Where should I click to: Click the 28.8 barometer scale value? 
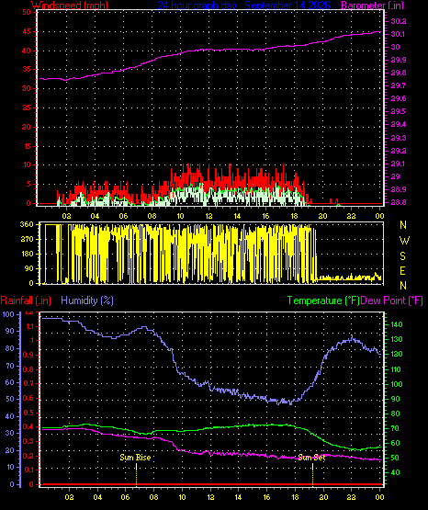coord(399,202)
